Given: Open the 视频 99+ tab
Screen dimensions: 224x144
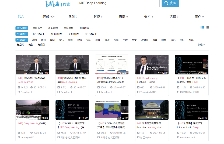Looking at the screenshot, I should pyautogui.click(x=48, y=17).
